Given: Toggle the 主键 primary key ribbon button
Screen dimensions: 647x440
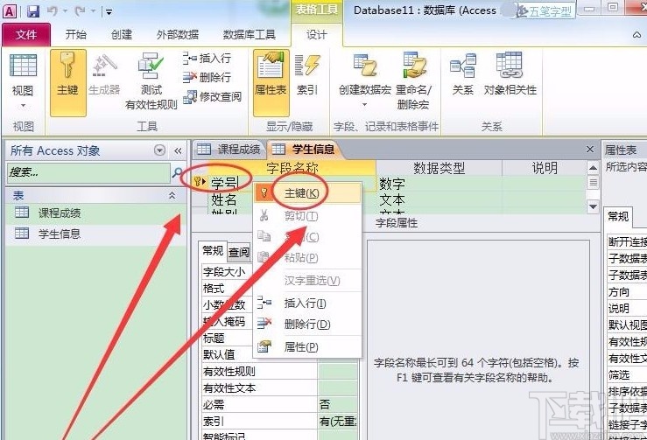Looking at the screenshot, I should [68, 82].
